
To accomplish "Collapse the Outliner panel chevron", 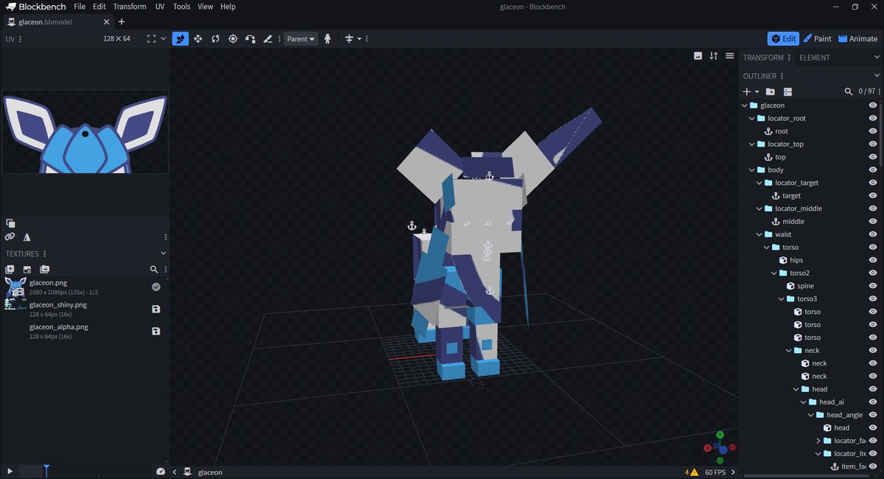I will [877, 75].
